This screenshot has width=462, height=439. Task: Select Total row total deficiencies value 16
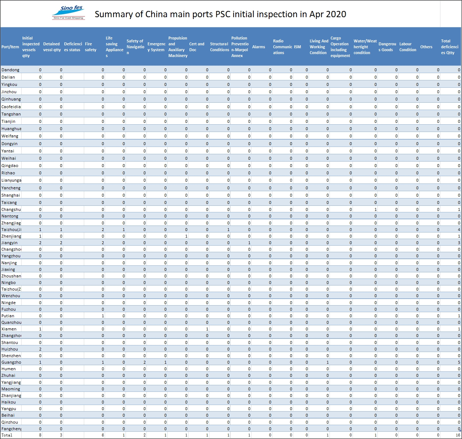[x=458, y=435]
